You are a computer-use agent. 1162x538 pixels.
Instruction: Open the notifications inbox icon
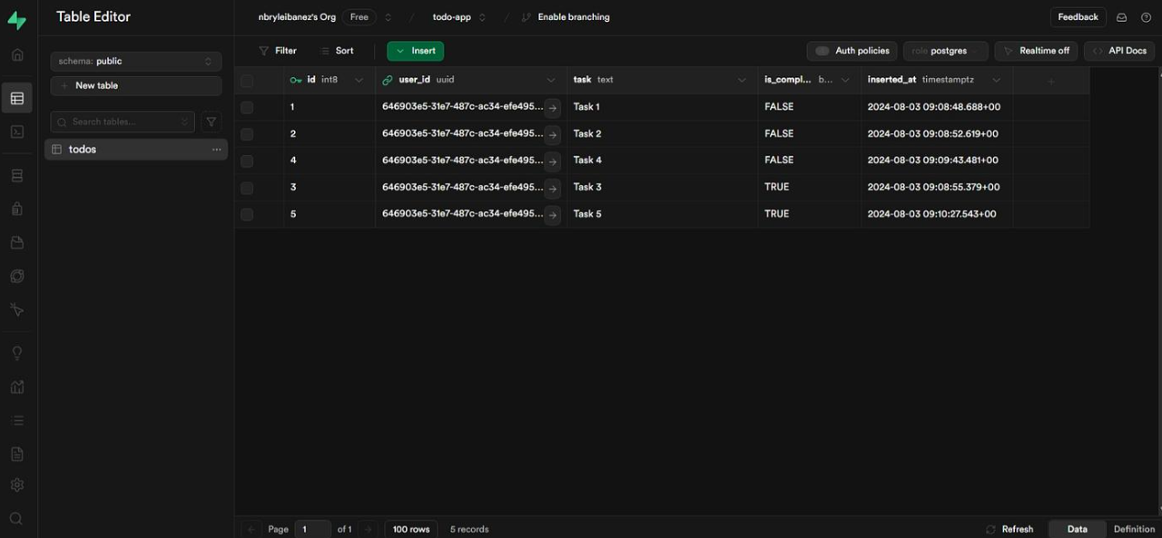click(1122, 17)
